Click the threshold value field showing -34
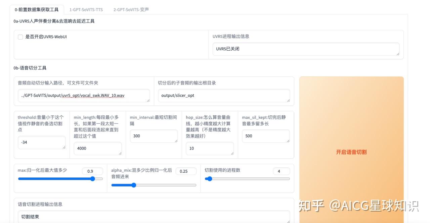The width and height of the screenshot is (430, 223). tap(42, 142)
